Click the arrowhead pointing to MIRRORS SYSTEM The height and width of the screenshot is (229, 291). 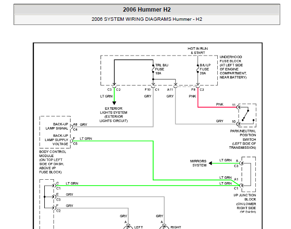(210, 163)
